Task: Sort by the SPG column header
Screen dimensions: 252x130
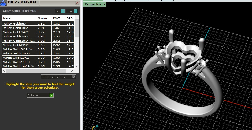Action: coord(70,18)
